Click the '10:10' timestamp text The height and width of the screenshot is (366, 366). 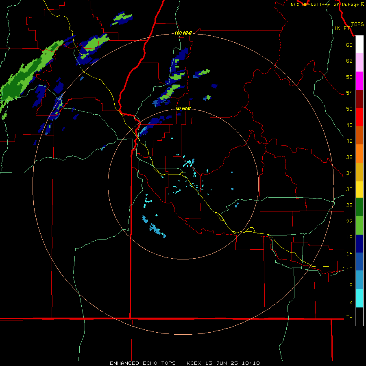(x=251, y=363)
